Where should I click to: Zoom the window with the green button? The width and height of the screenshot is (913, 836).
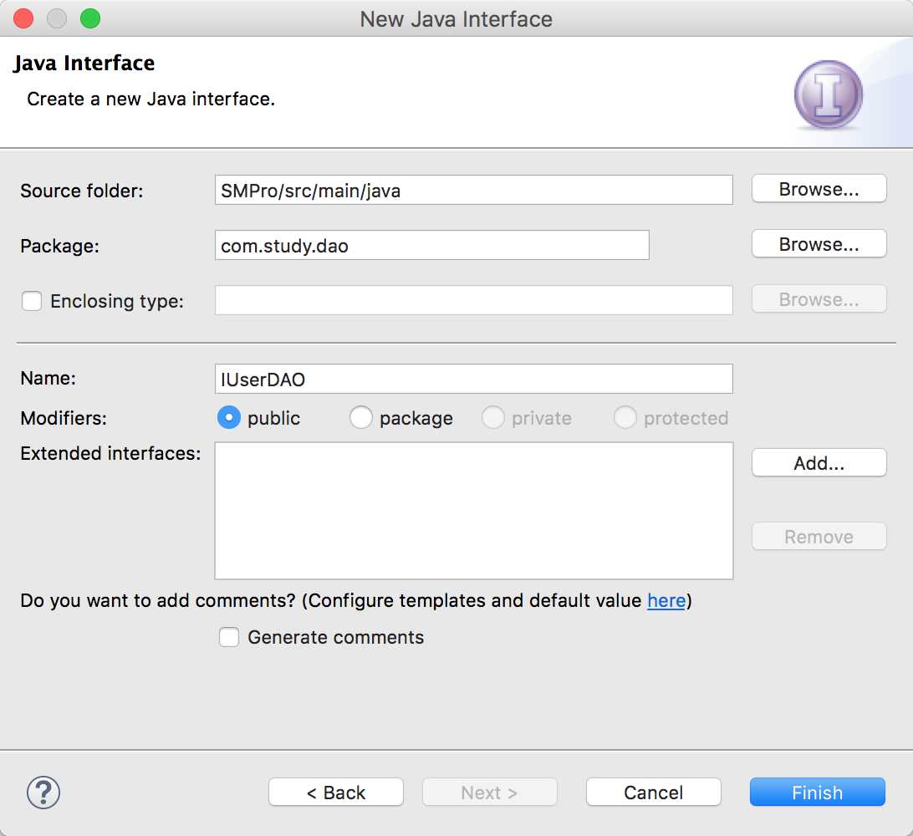(x=89, y=18)
